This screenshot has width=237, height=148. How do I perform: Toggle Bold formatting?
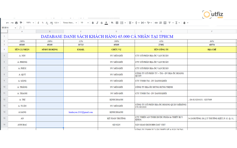click(93, 23)
